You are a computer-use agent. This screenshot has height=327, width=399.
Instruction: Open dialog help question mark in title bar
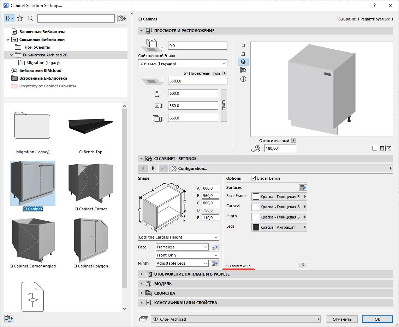375,5
